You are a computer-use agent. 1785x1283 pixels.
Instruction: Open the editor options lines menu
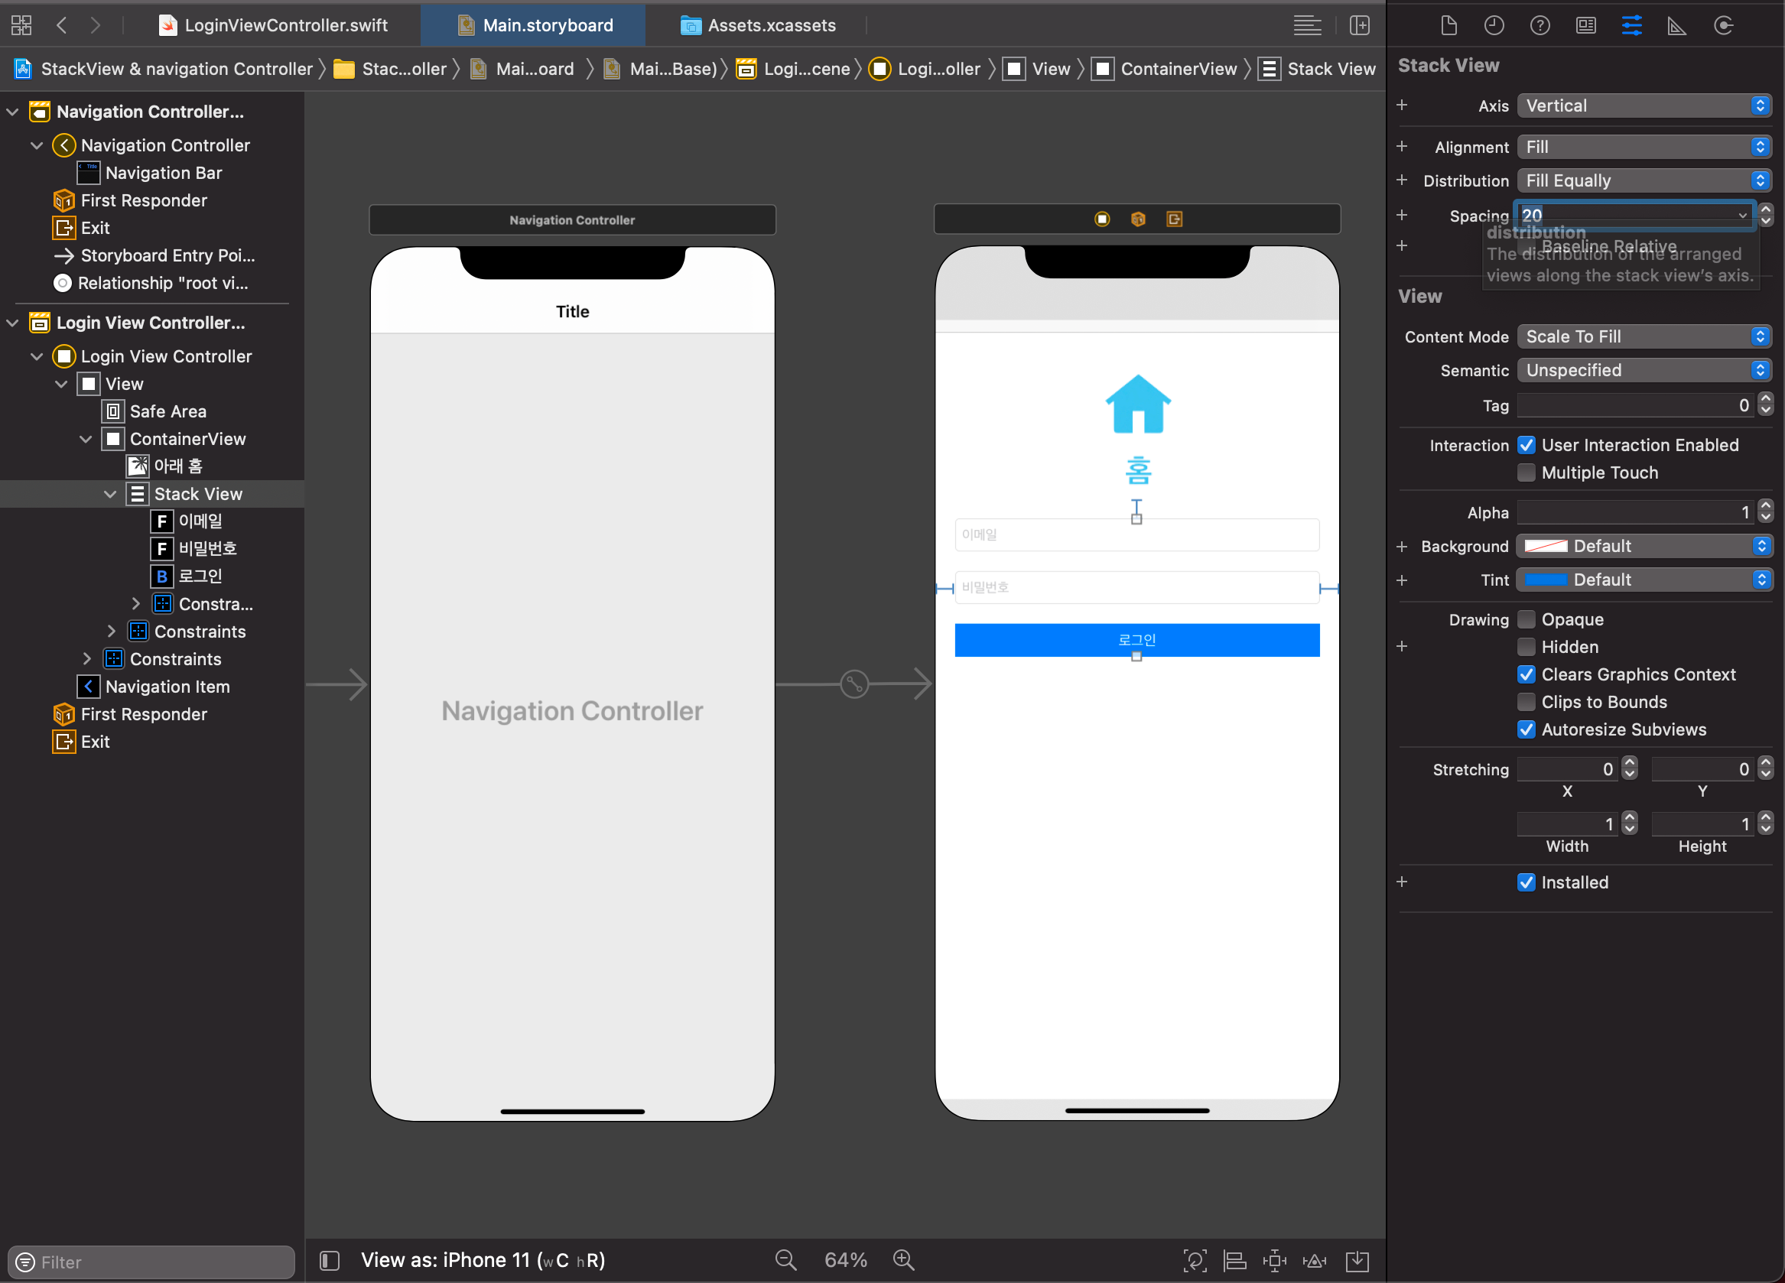pos(1307,25)
